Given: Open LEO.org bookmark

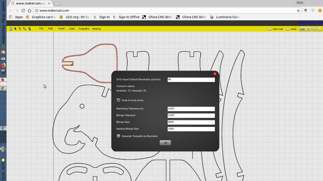Looking at the screenshot, I should tap(74, 17).
